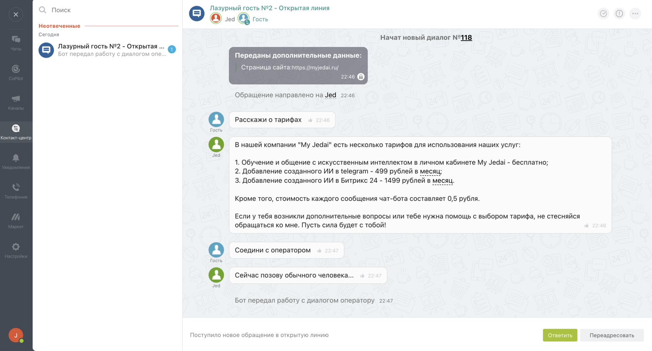Screen dimensions: 652x351
Task: Click the Jed mention in the routing message
Action: [331, 95]
